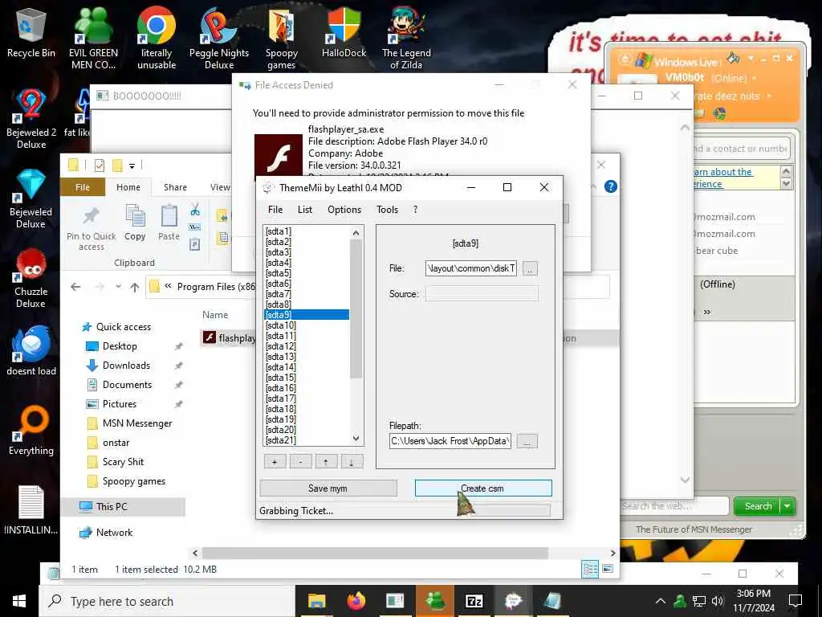Click Explorer horizontal scrollbar
822x617 pixels.
point(375,553)
